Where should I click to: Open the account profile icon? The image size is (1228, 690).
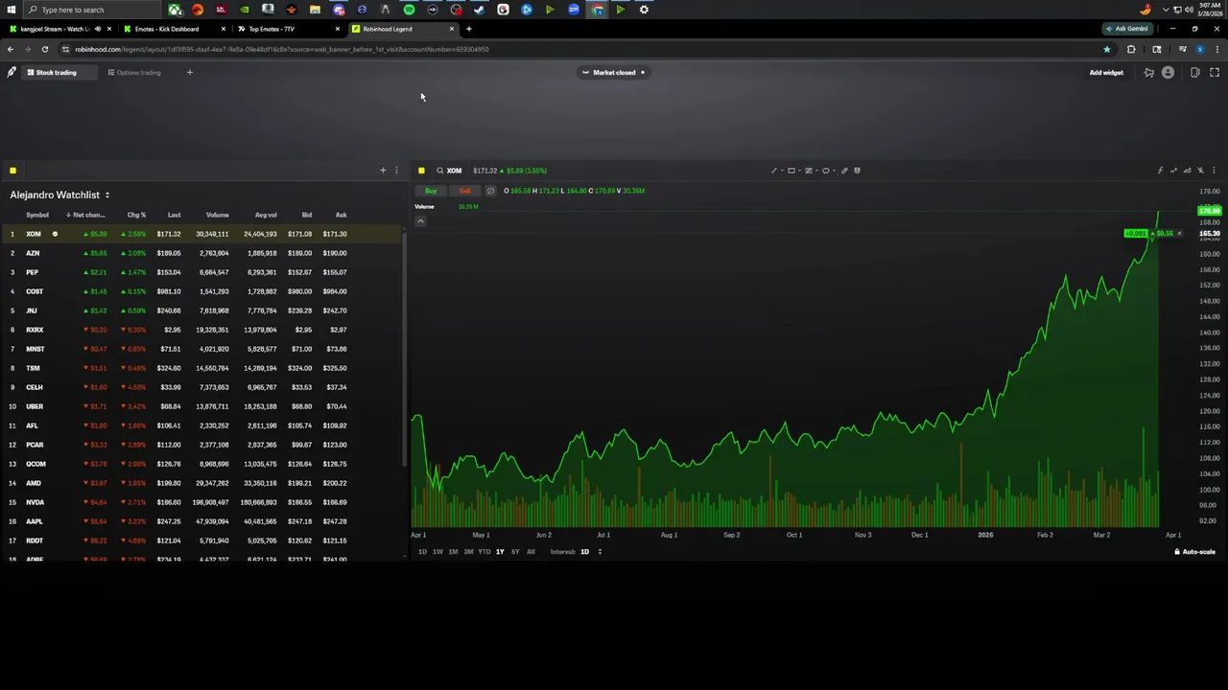1168,72
